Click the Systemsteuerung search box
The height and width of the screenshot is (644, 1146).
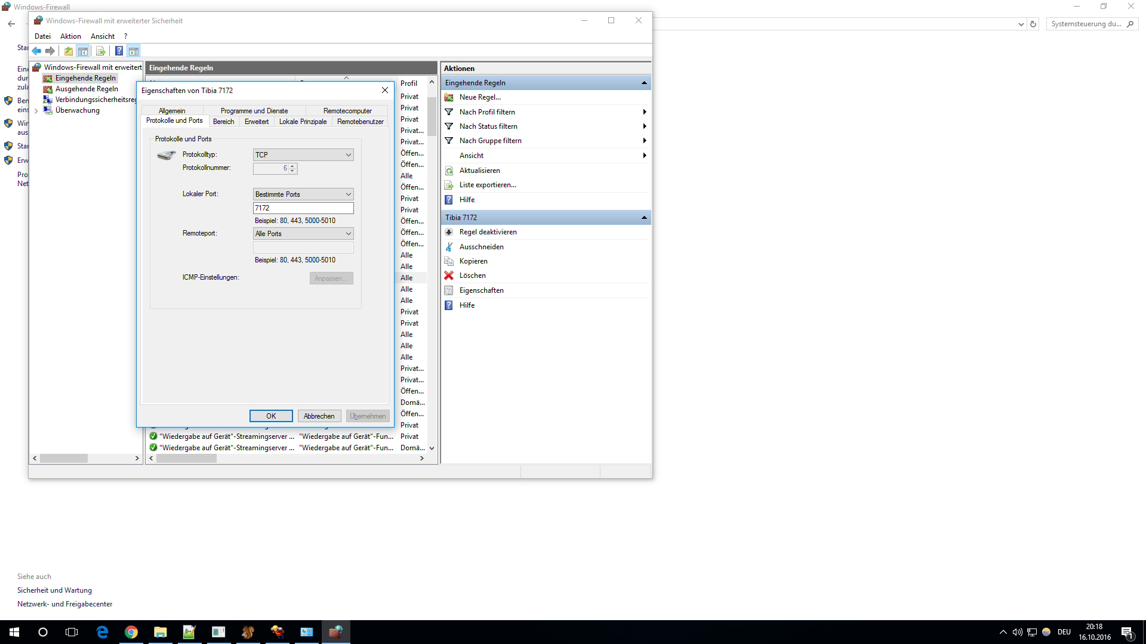(1092, 24)
